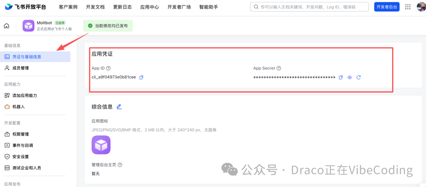Click the purple app icon thumbnail
Viewport: 426px width, 187px height.
101,145
